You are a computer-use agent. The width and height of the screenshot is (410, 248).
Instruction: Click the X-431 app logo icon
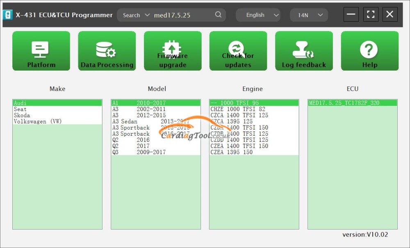click(7, 15)
